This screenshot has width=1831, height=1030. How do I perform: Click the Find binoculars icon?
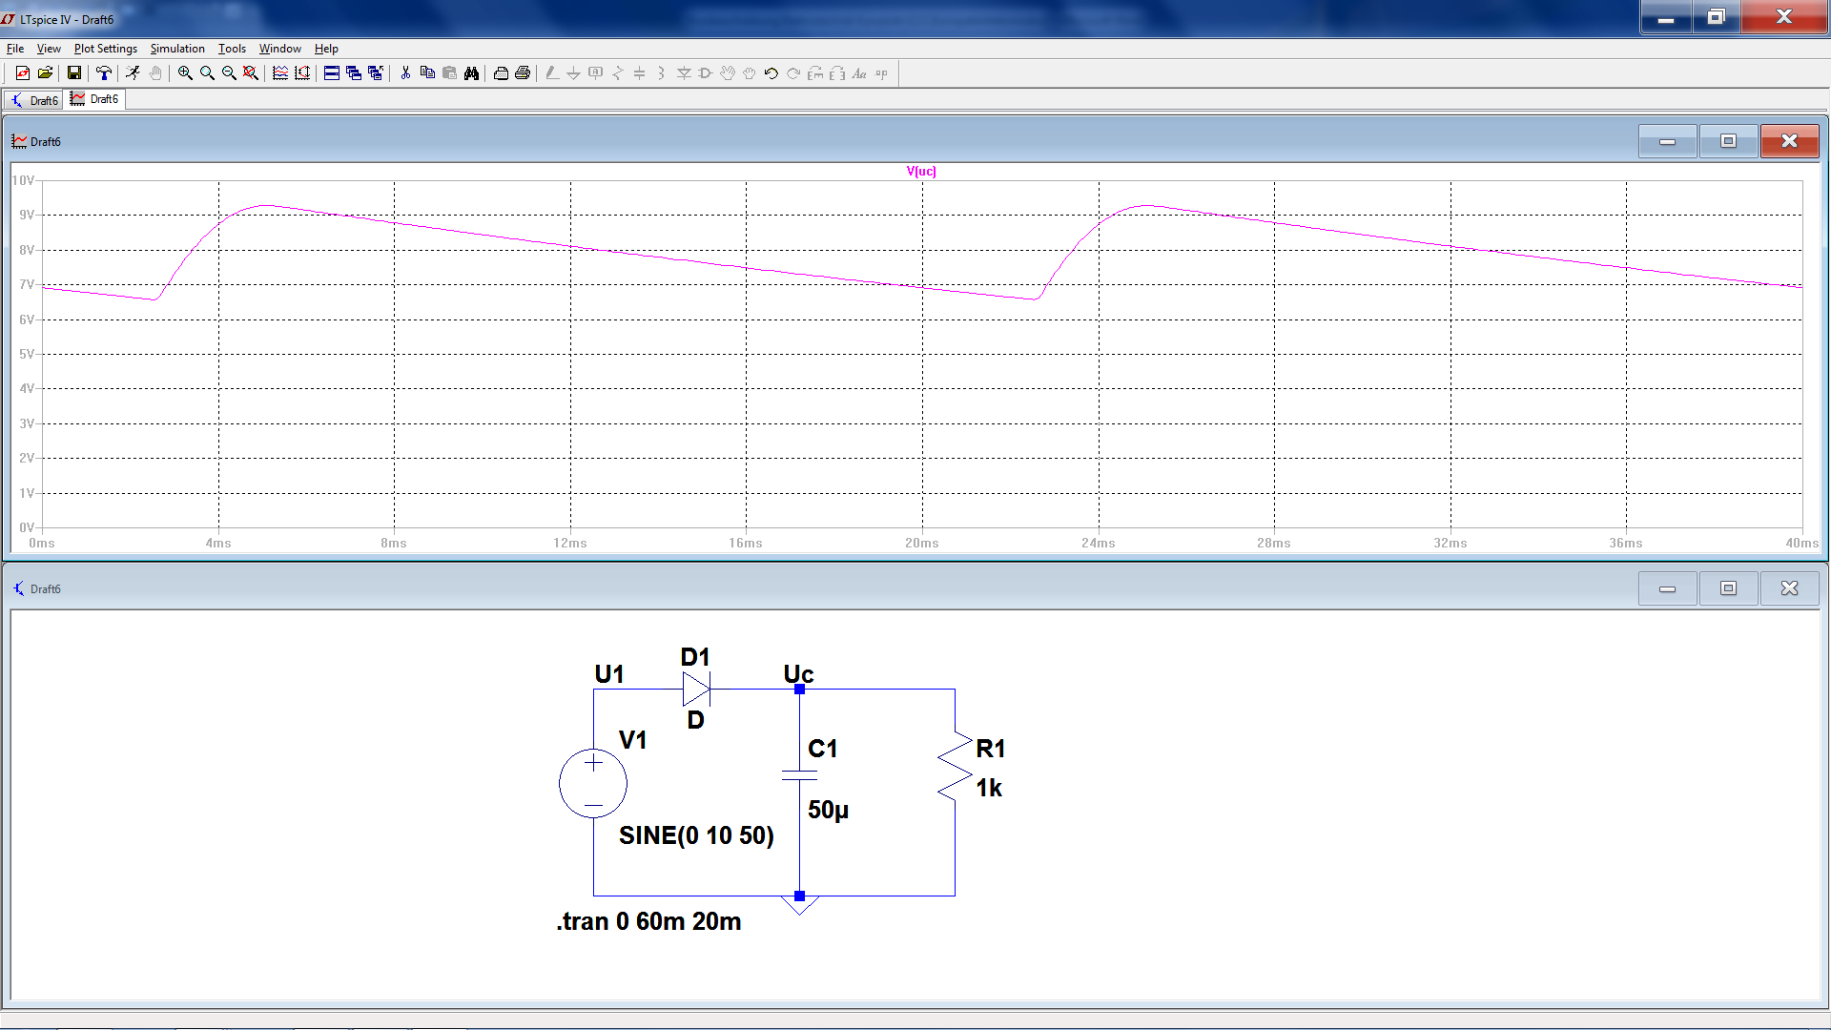[x=471, y=73]
